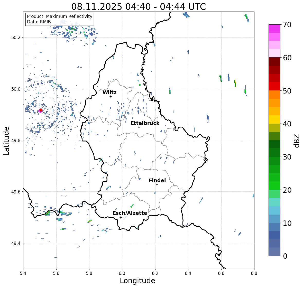
Task: Click the Latitude axis label
Action: [x=6, y=141]
